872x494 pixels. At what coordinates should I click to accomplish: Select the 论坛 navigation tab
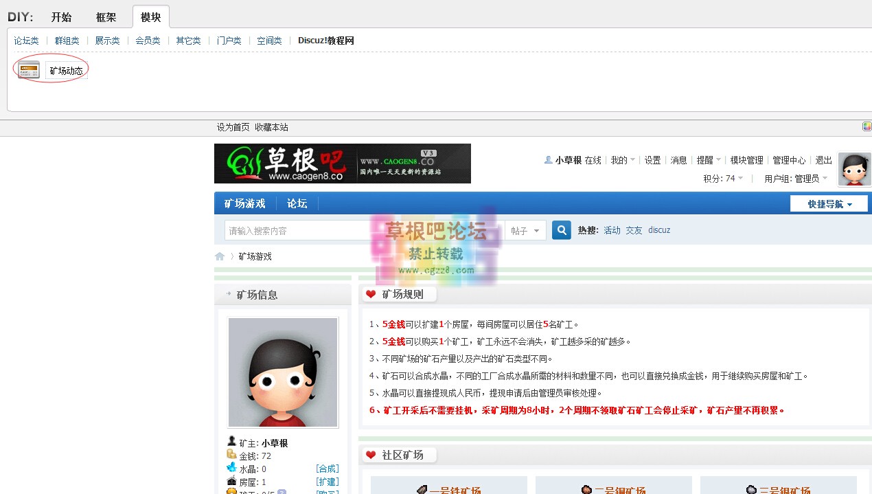[x=297, y=203]
